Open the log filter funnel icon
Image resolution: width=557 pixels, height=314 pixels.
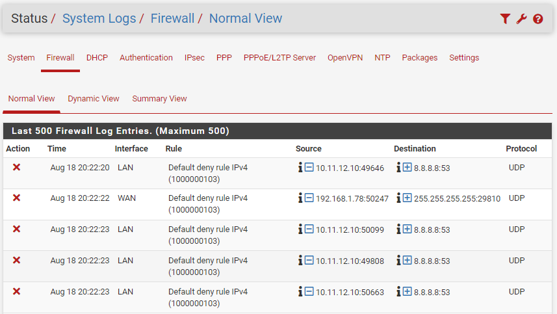click(x=505, y=19)
